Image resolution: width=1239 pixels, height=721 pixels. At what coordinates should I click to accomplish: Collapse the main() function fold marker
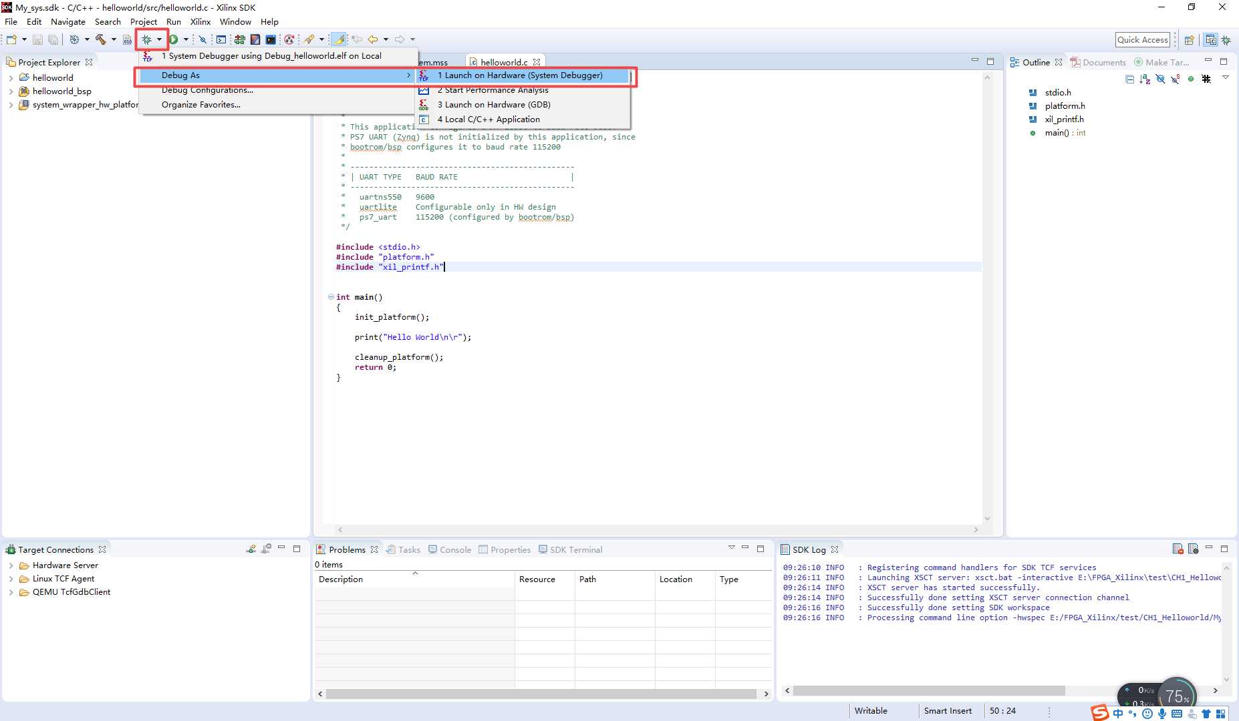click(331, 297)
